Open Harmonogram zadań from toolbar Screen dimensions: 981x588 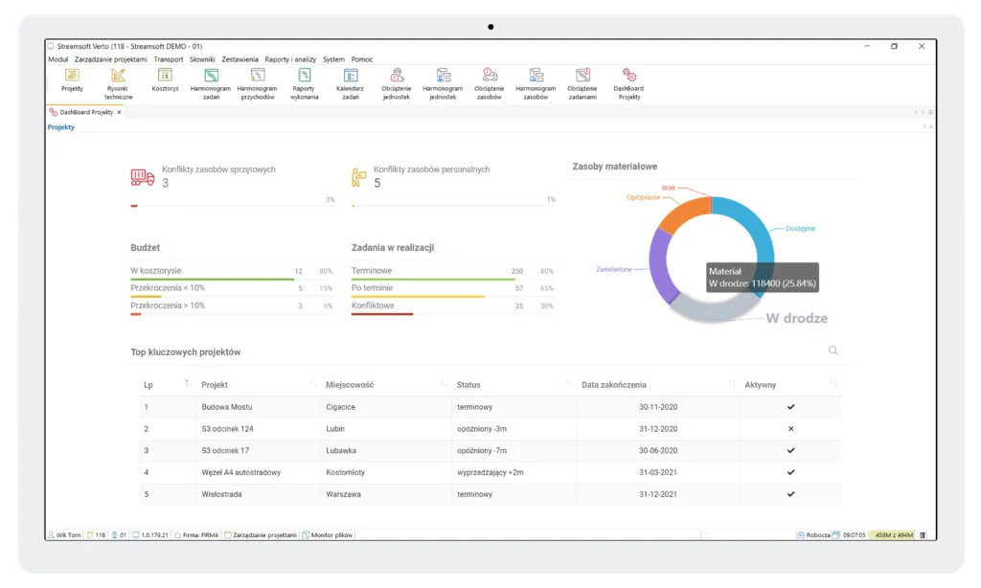pyautogui.click(x=211, y=76)
